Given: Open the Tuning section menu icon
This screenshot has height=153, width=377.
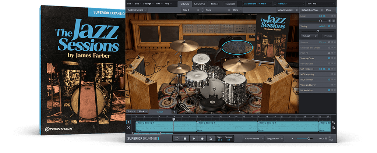Looking at the screenshot, I should tap(332, 26).
